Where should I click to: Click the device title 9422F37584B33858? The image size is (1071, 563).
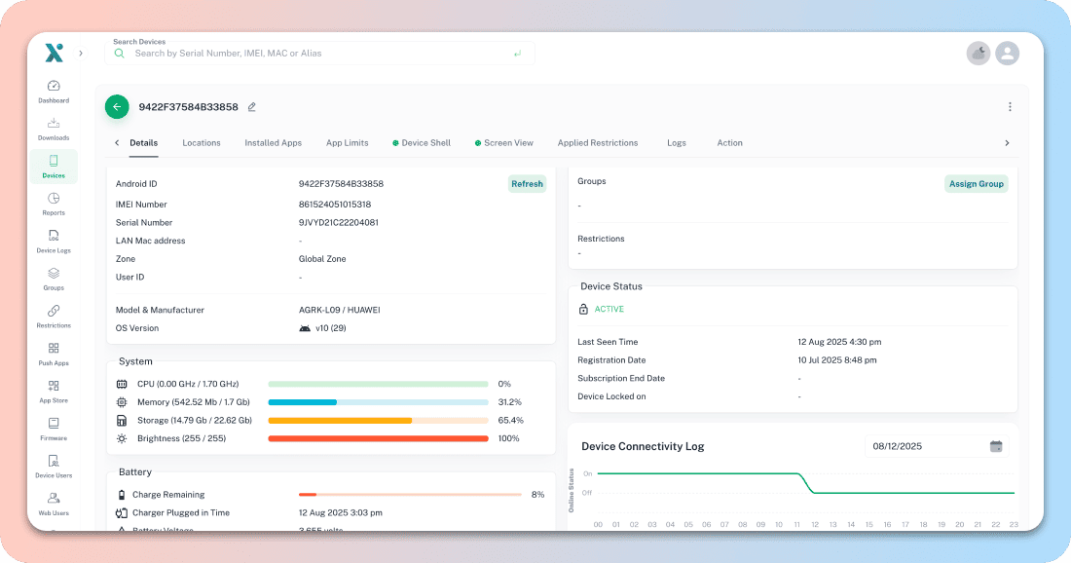click(x=189, y=107)
